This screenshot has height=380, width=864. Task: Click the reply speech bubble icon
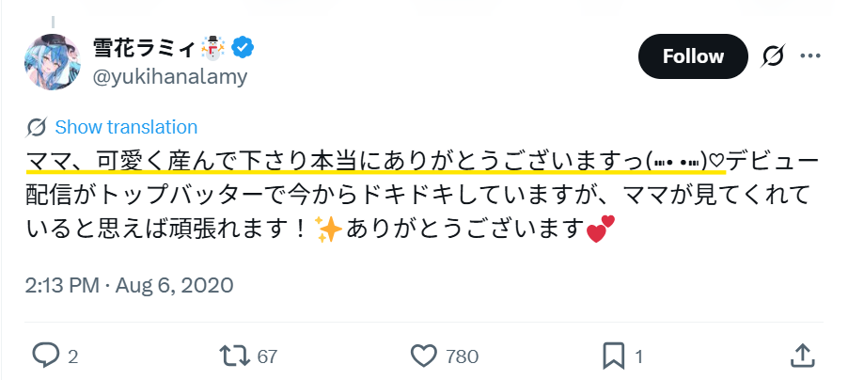46,355
